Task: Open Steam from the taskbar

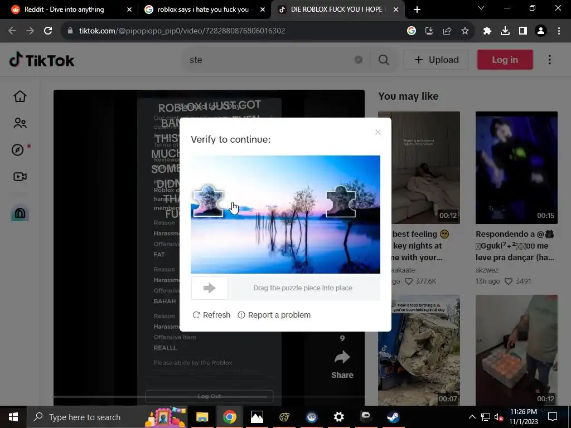Action: click(x=393, y=417)
